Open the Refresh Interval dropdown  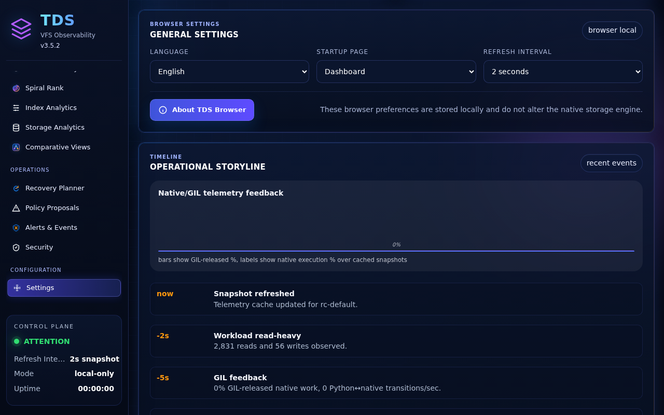click(x=563, y=72)
